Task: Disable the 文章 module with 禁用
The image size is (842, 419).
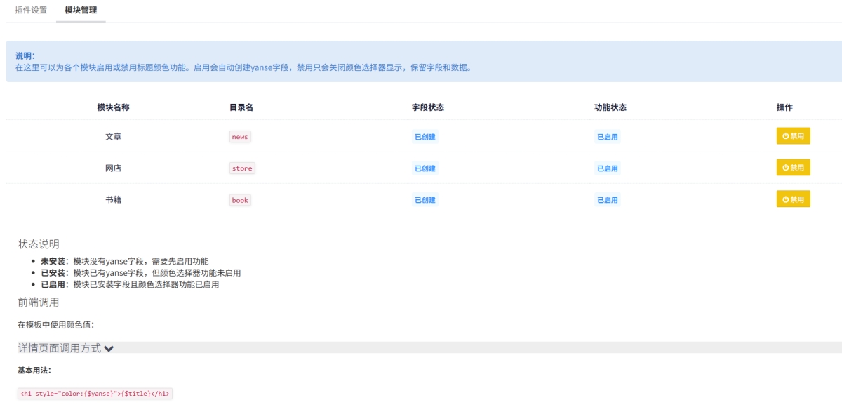Action: tap(793, 136)
